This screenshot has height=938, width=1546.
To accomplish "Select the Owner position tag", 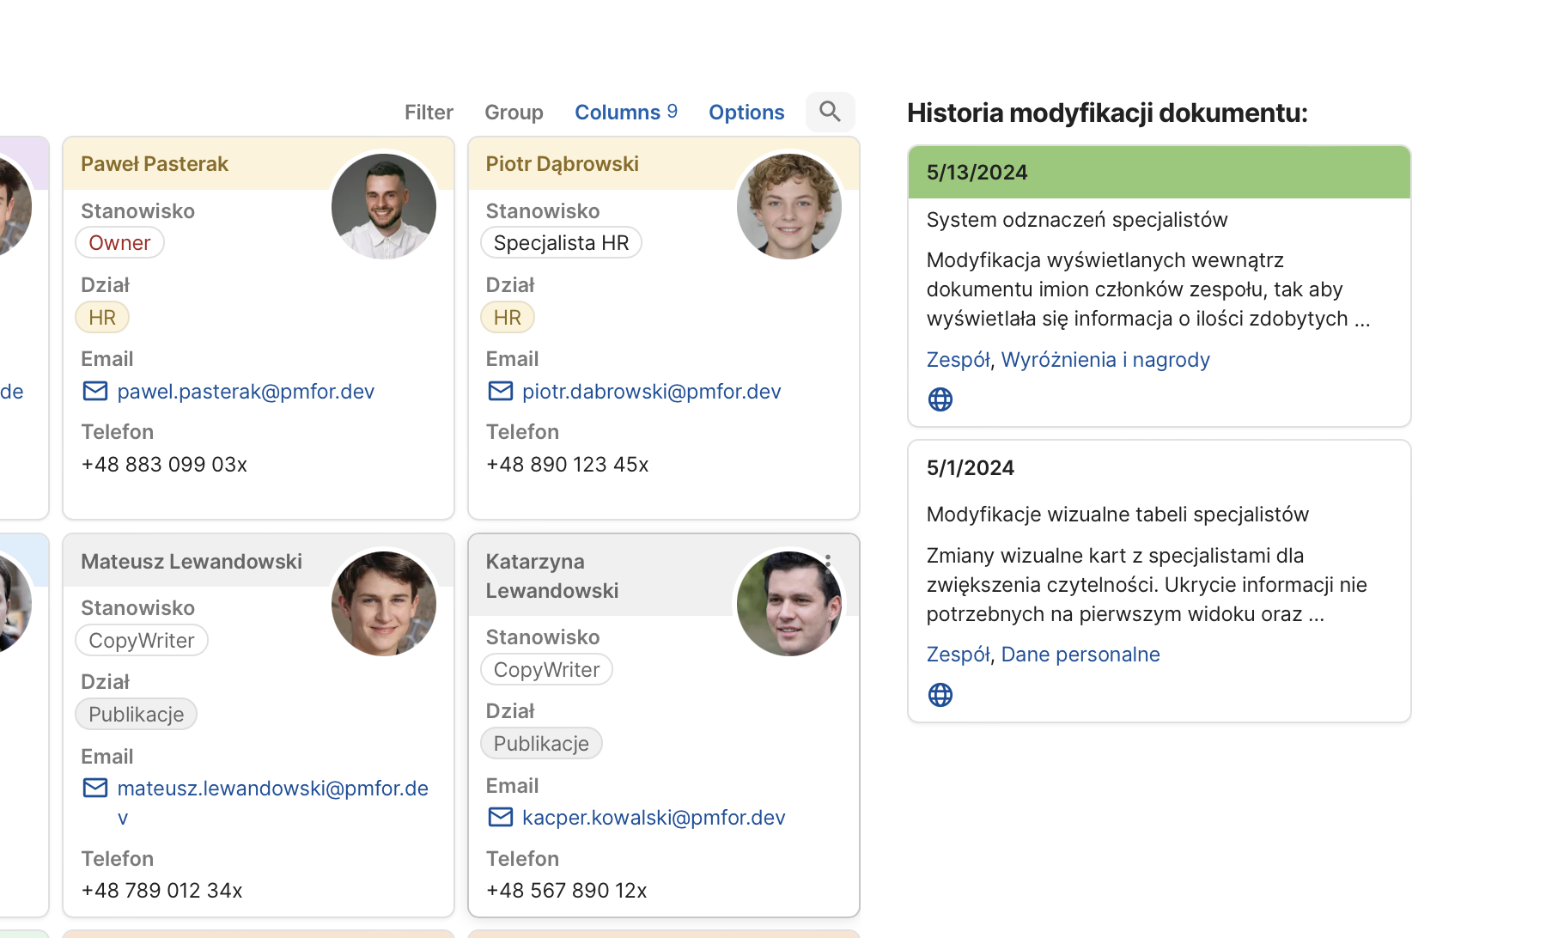I will click(x=119, y=243).
